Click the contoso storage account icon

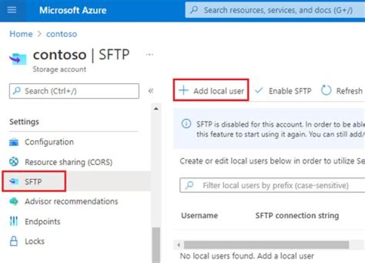[18, 59]
